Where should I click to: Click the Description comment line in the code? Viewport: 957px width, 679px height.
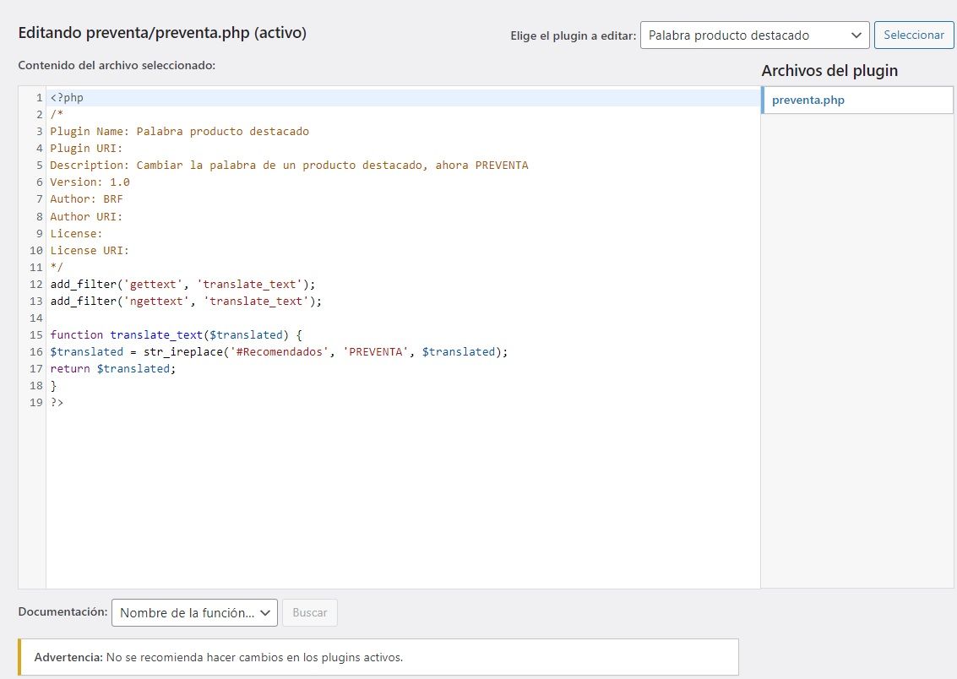(290, 166)
